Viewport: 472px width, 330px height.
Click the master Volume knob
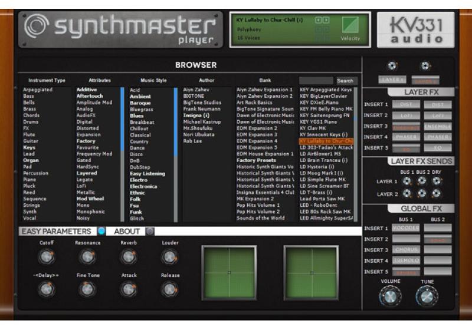389,296
